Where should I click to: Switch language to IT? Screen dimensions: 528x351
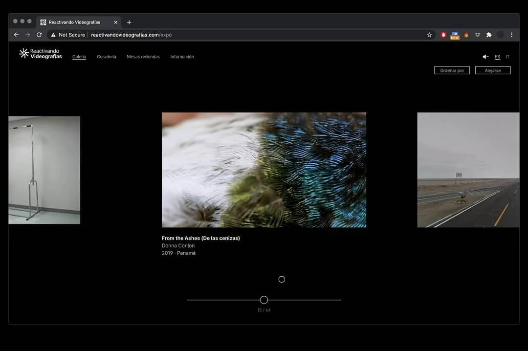507,57
